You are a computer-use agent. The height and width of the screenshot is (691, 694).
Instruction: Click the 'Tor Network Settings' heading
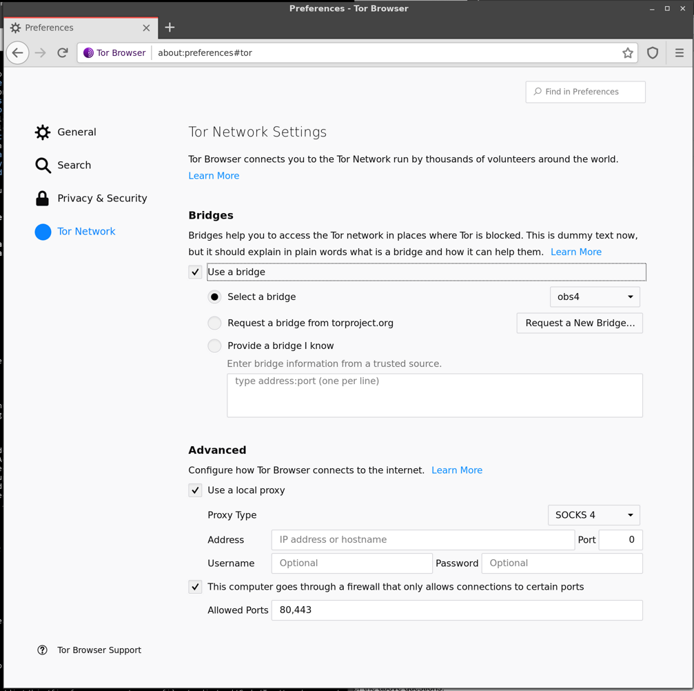click(258, 132)
